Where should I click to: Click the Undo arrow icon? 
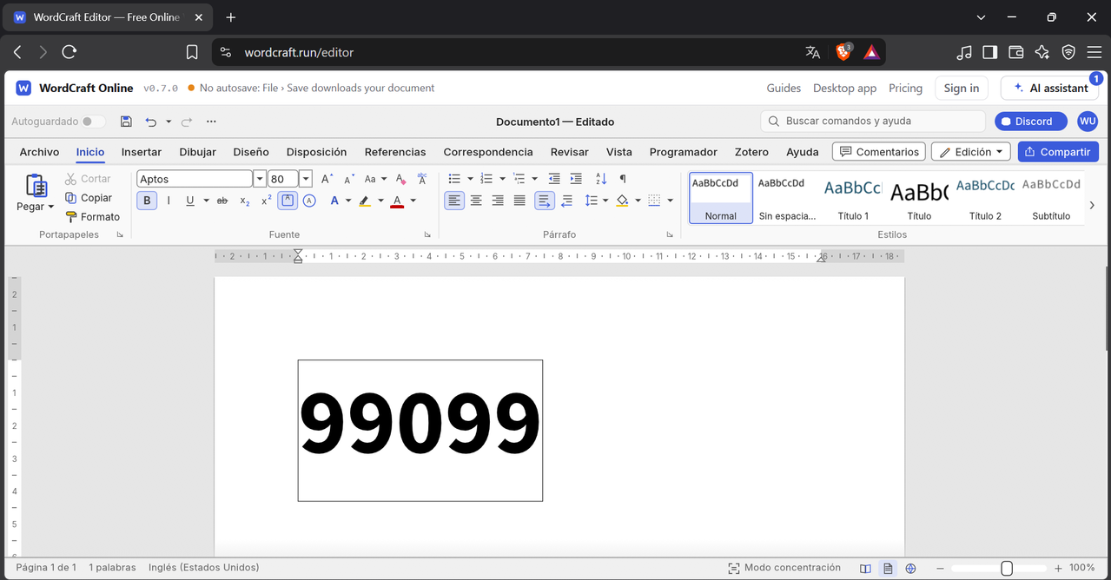pos(151,122)
